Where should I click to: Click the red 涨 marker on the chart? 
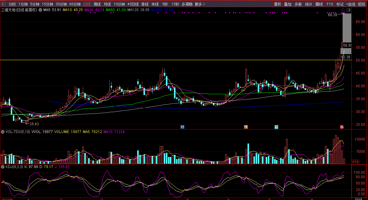(341, 127)
